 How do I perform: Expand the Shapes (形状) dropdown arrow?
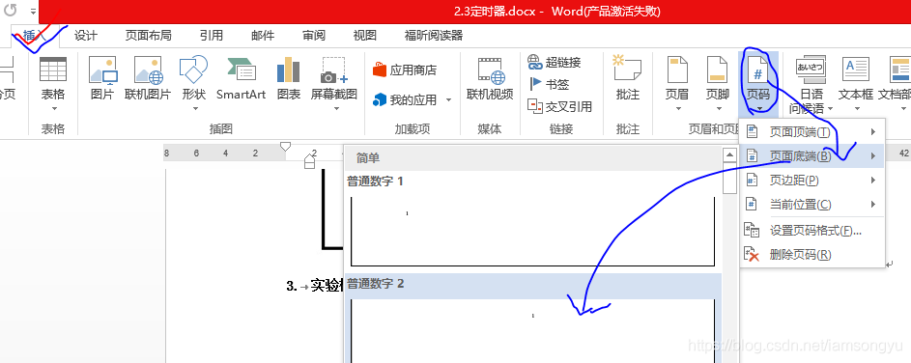click(194, 108)
